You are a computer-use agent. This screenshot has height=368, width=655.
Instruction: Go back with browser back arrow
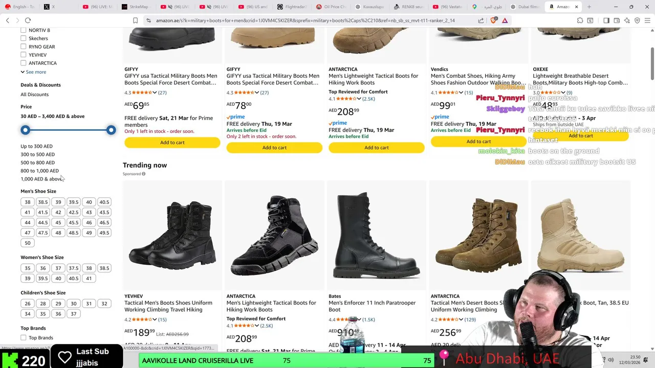(7, 20)
